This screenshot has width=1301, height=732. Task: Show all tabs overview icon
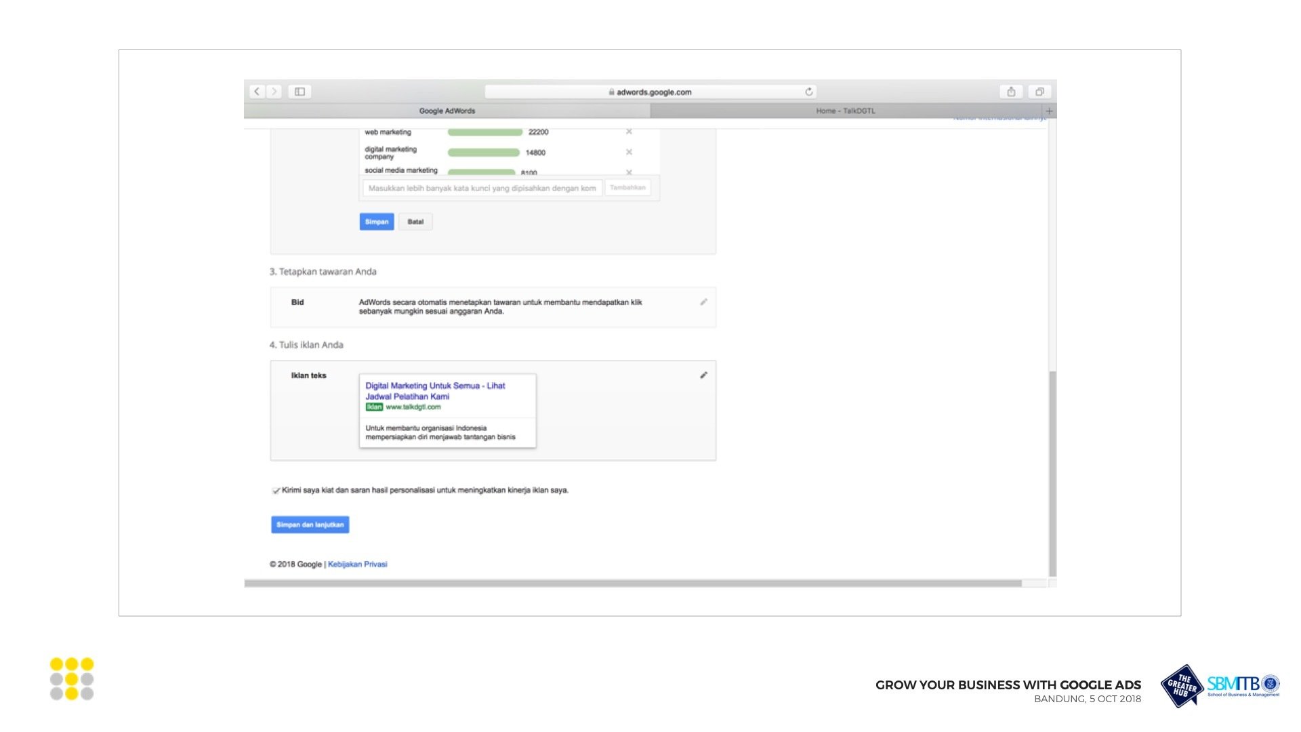[x=1039, y=91]
